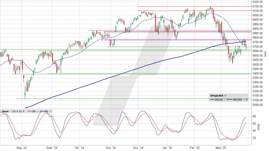Open the settings icon next to SPX@CBOE

225,96
